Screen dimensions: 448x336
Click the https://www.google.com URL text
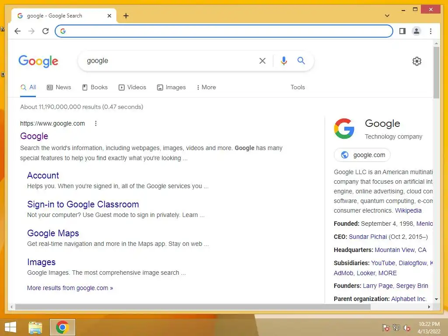[x=52, y=123]
